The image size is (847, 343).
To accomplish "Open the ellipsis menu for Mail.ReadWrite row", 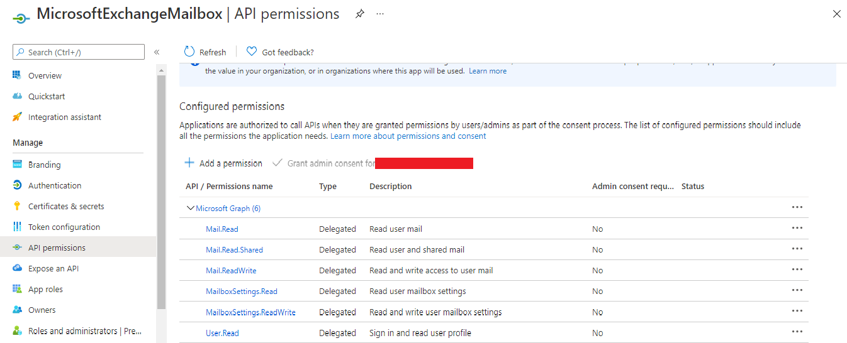I will 797,269.
